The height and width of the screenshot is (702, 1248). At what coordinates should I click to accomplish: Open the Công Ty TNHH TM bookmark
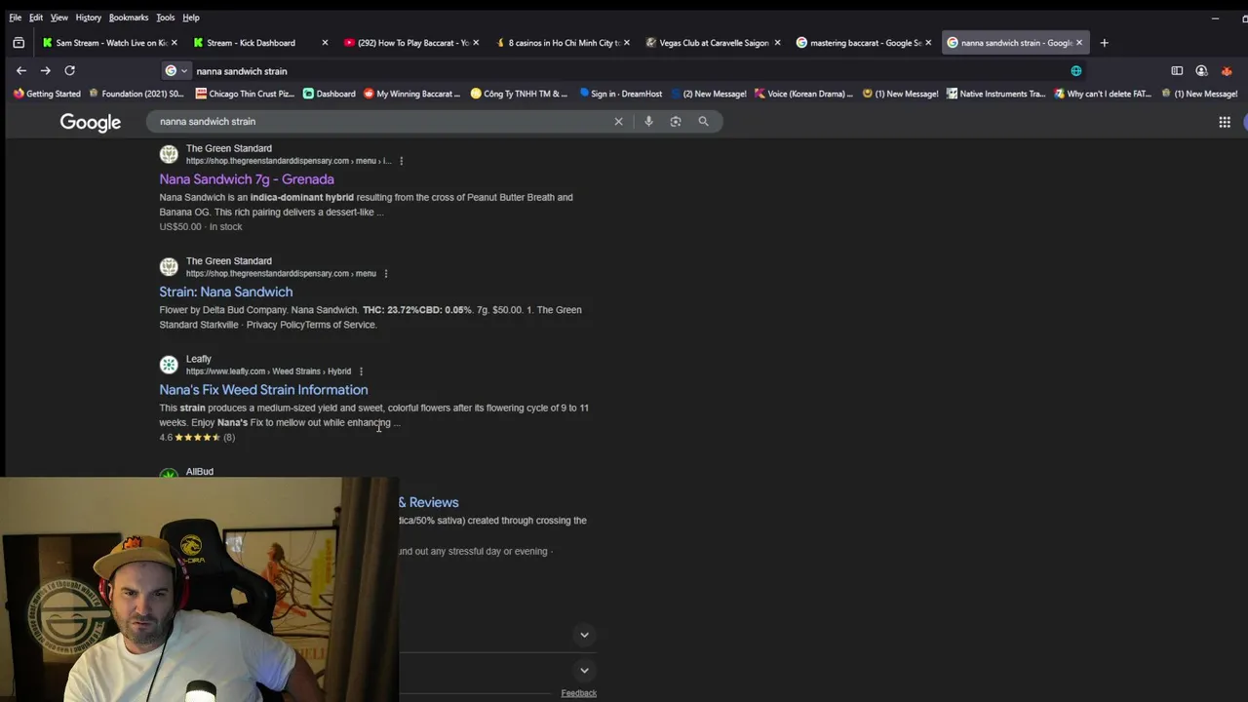519,94
